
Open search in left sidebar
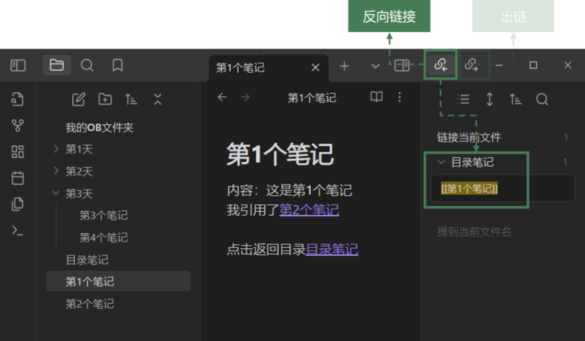pyautogui.click(x=87, y=65)
